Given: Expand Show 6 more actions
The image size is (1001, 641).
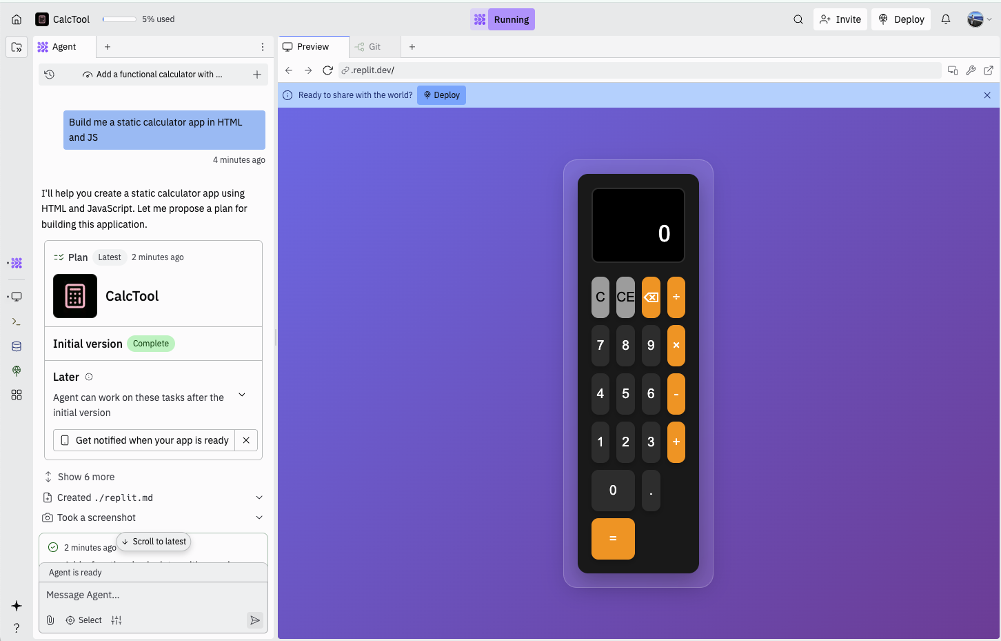Looking at the screenshot, I should (x=79, y=477).
